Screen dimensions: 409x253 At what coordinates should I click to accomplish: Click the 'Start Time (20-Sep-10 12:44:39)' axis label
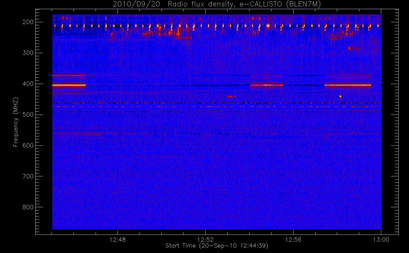[217, 246]
